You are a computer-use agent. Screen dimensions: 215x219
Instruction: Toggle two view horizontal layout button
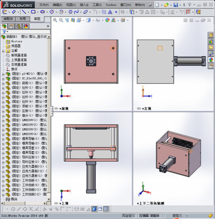pyautogui.click(x=100, y=209)
